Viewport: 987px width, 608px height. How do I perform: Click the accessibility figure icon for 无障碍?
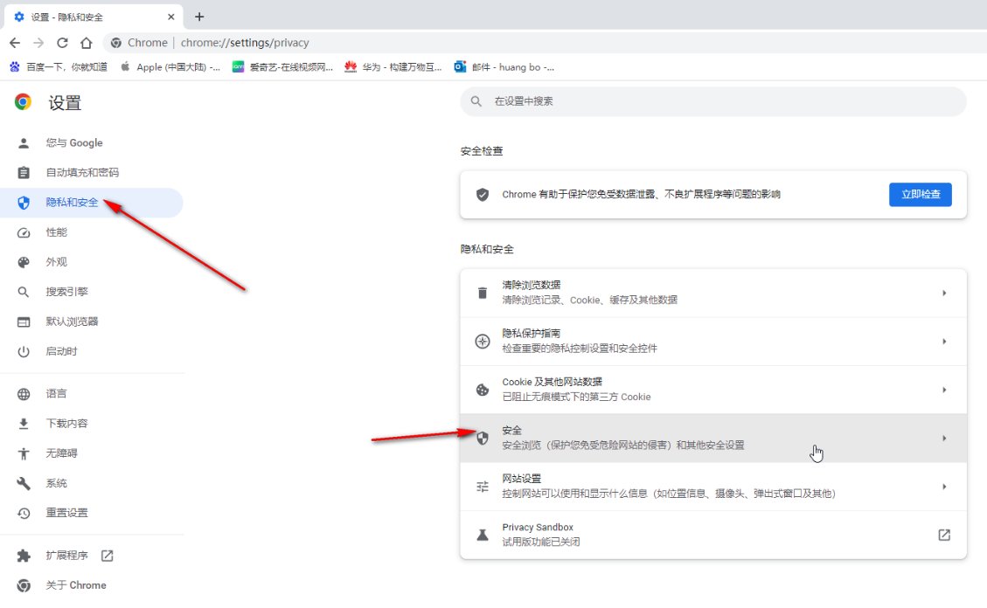pos(24,453)
